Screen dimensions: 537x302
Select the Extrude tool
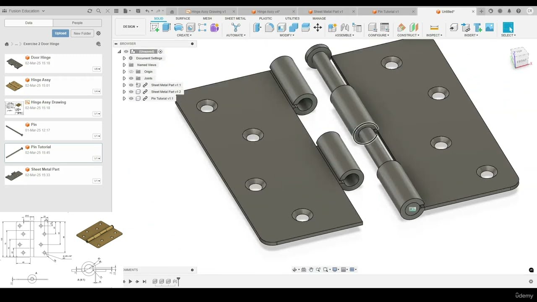click(167, 28)
